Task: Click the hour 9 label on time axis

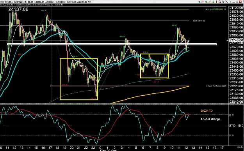Action: click(x=165, y=147)
